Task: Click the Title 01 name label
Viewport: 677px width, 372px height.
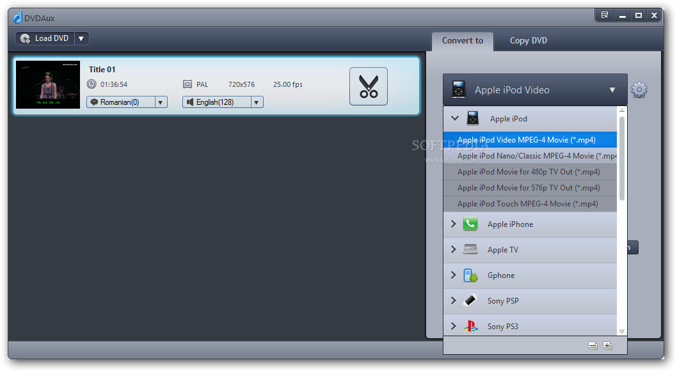Action: tap(102, 70)
